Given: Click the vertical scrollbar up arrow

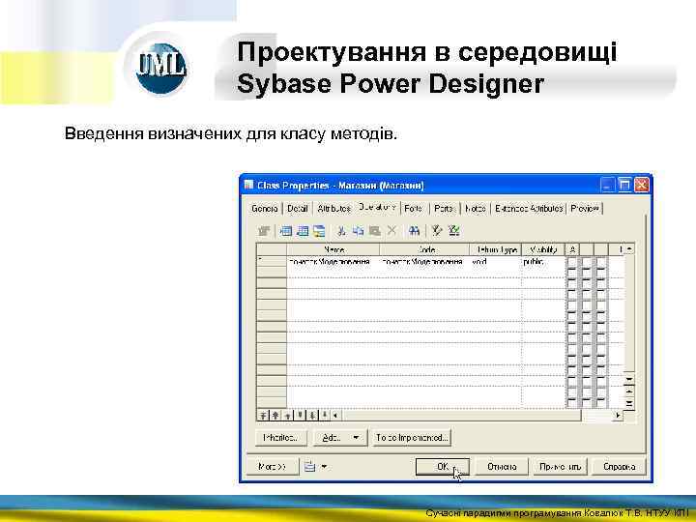Looking at the screenshot, I should [x=629, y=249].
